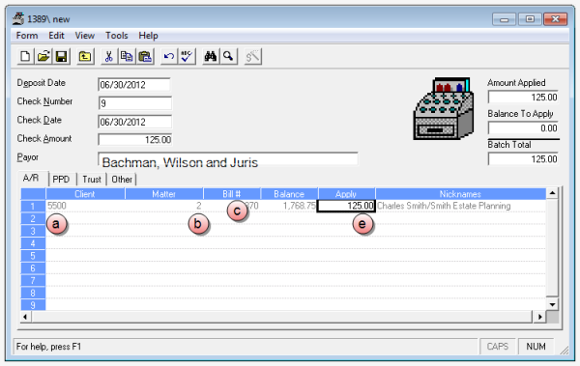The width and height of the screenshot is (580, 366).
Task: Click the Undo arrow icon
Action: (169, 57)
